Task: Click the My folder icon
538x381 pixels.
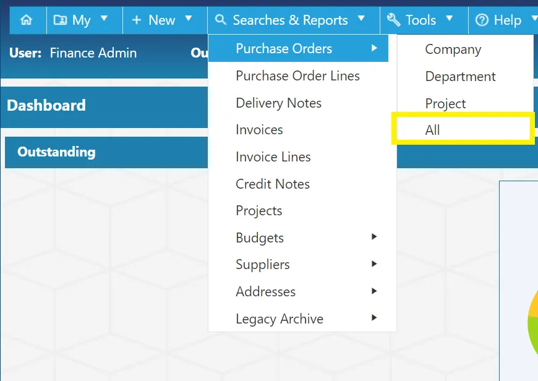Action: tap(60, 20)
